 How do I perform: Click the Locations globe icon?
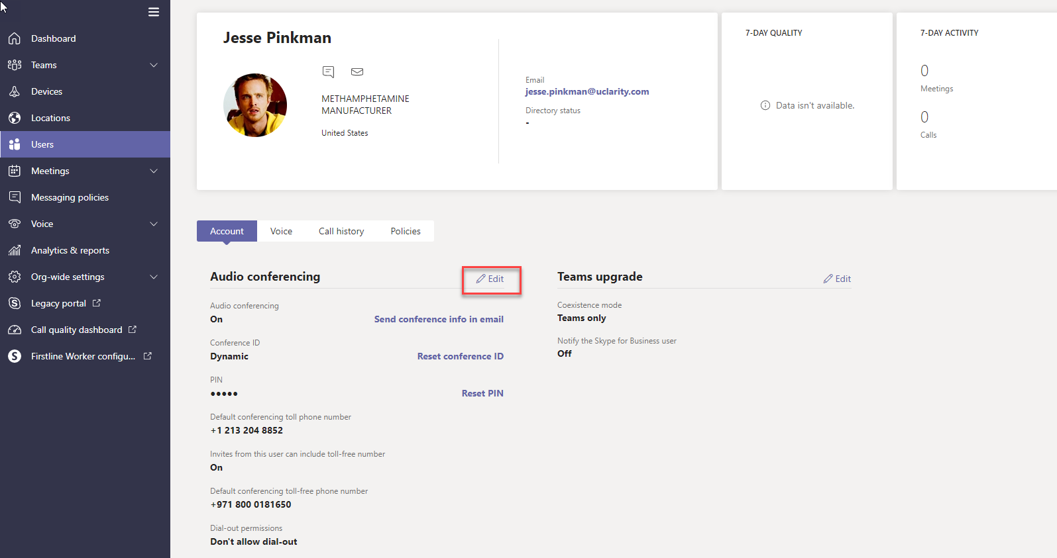[x=15, y=118]
